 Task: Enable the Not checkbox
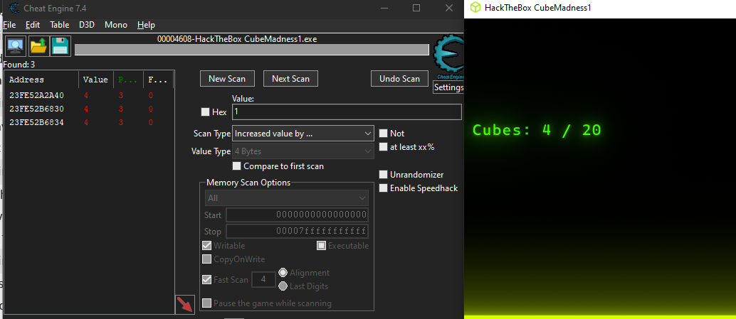pyautogui.click(x=383, y=134)
